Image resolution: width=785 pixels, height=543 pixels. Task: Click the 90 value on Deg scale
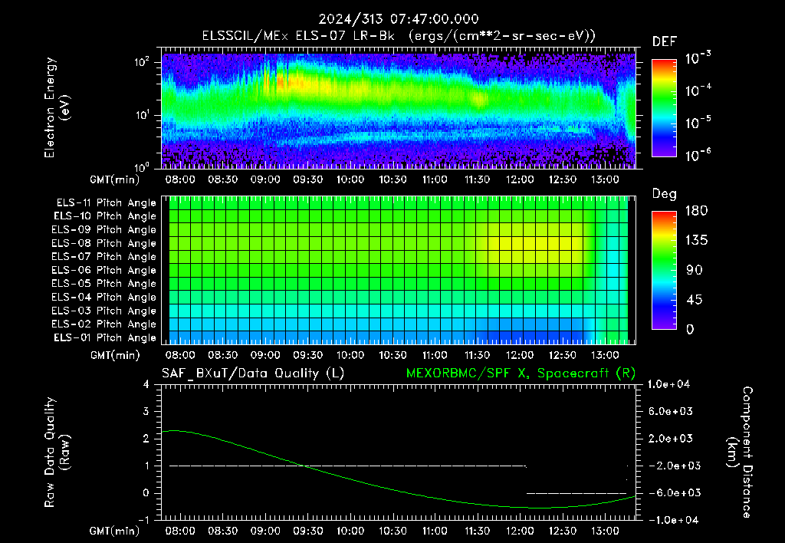(x=695, y=270)
